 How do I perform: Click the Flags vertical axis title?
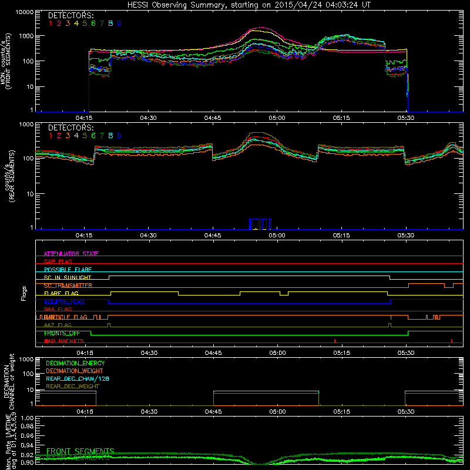tap(24, 293)
